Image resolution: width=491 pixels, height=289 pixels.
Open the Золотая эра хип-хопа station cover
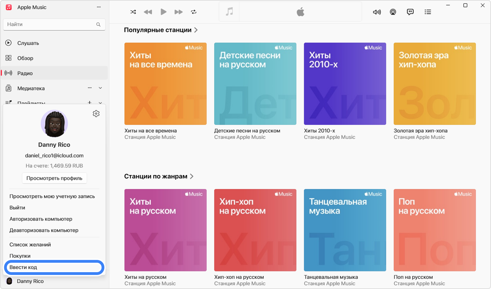click(435, 84)
